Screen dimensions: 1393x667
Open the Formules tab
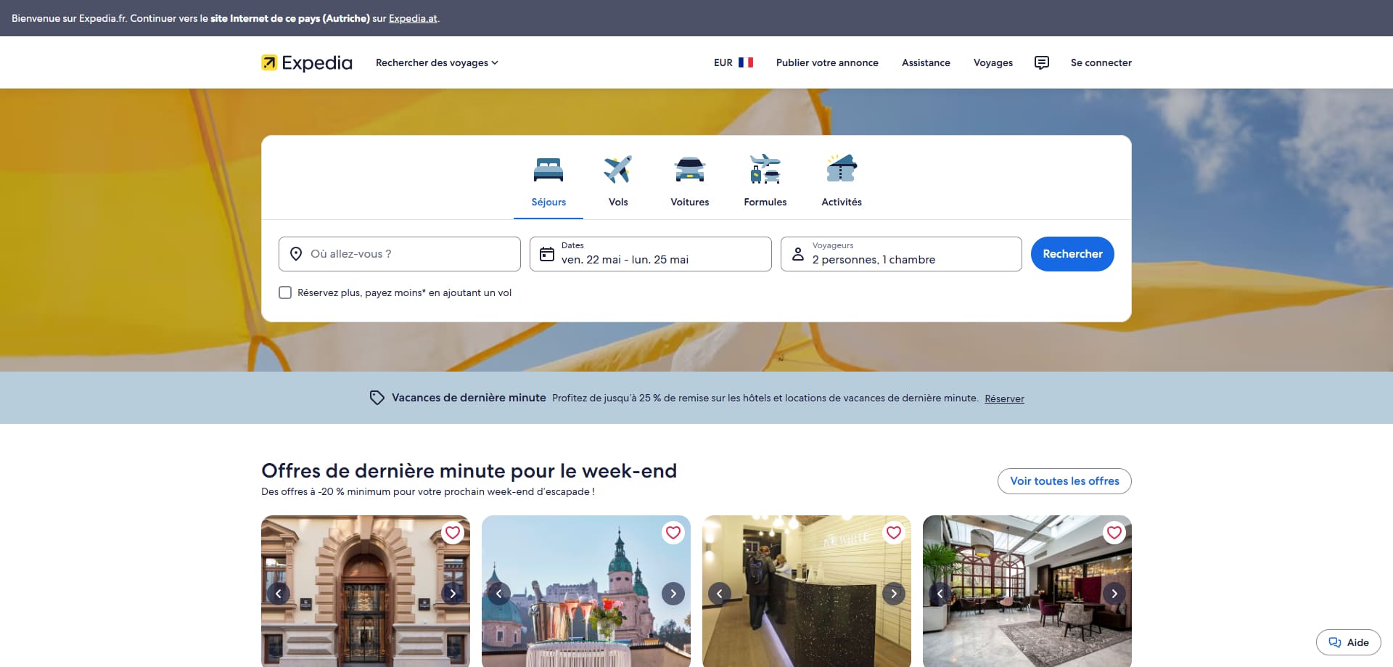(765, 181)
